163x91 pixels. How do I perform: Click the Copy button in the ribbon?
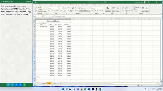click(x=40, y=9)
